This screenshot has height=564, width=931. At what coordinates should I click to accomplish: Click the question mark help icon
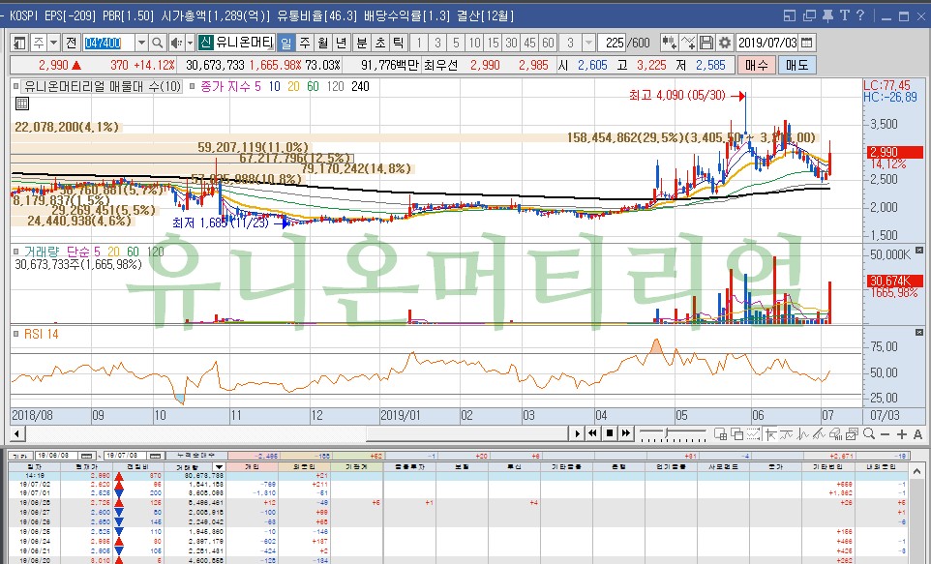860,15
